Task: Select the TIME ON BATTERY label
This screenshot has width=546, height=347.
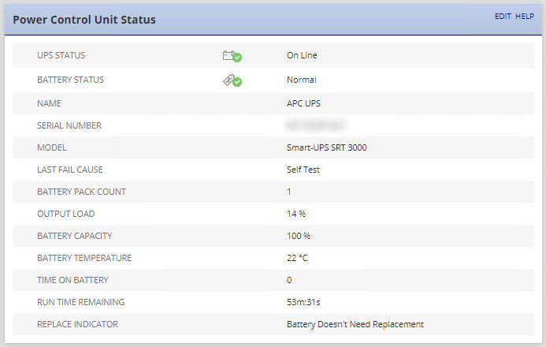Action: coord(72,280)
